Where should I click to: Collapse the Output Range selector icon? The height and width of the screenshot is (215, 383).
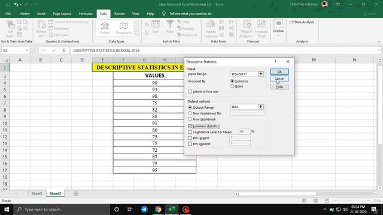pos(261,107)
